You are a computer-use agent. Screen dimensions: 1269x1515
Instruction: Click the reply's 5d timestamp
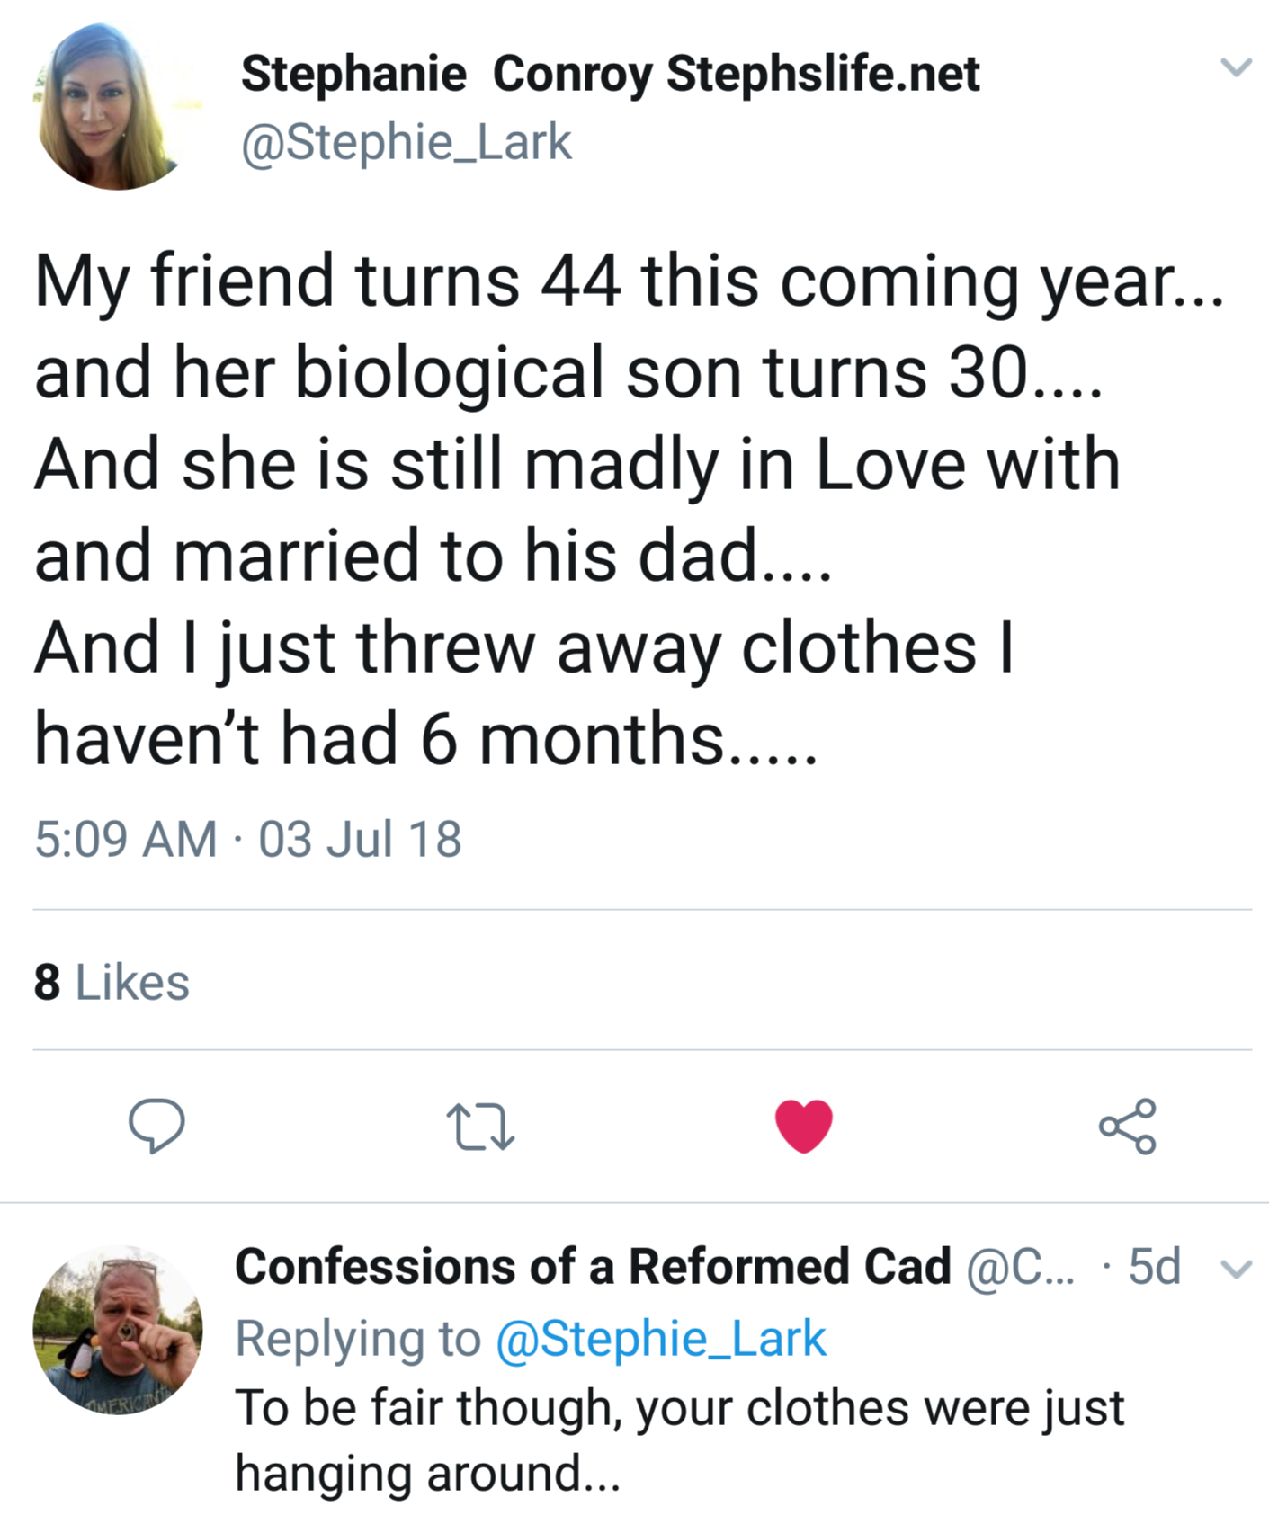[1154, 1267]
